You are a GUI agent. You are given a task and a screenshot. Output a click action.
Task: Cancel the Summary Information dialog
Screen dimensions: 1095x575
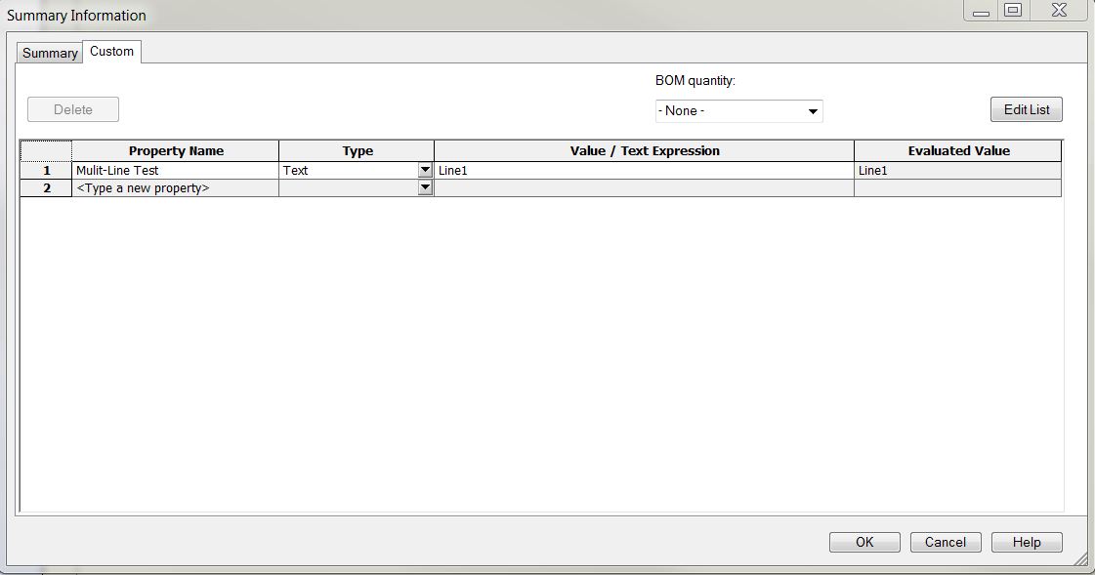pyautogui.click(x=946, y=542)
